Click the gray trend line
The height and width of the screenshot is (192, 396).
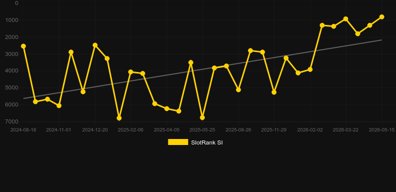(203, 69)
